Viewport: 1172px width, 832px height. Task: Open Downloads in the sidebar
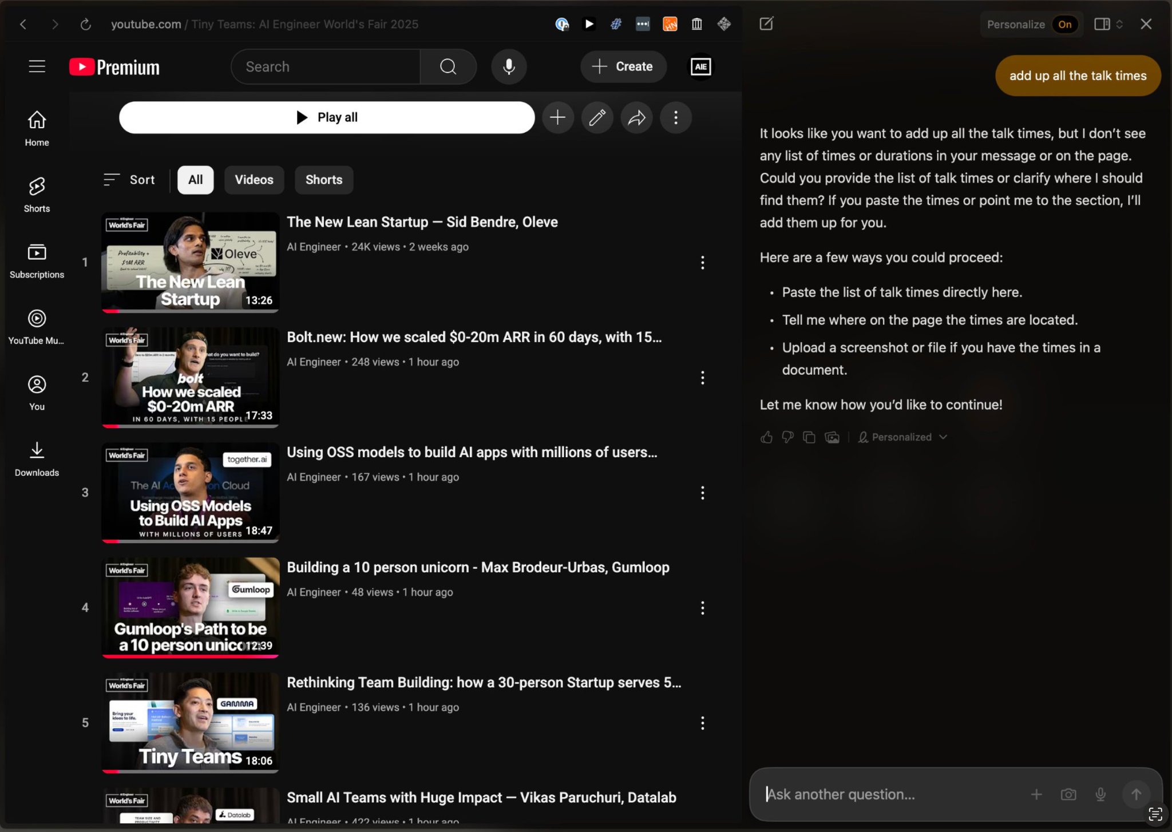click(37, 458)
